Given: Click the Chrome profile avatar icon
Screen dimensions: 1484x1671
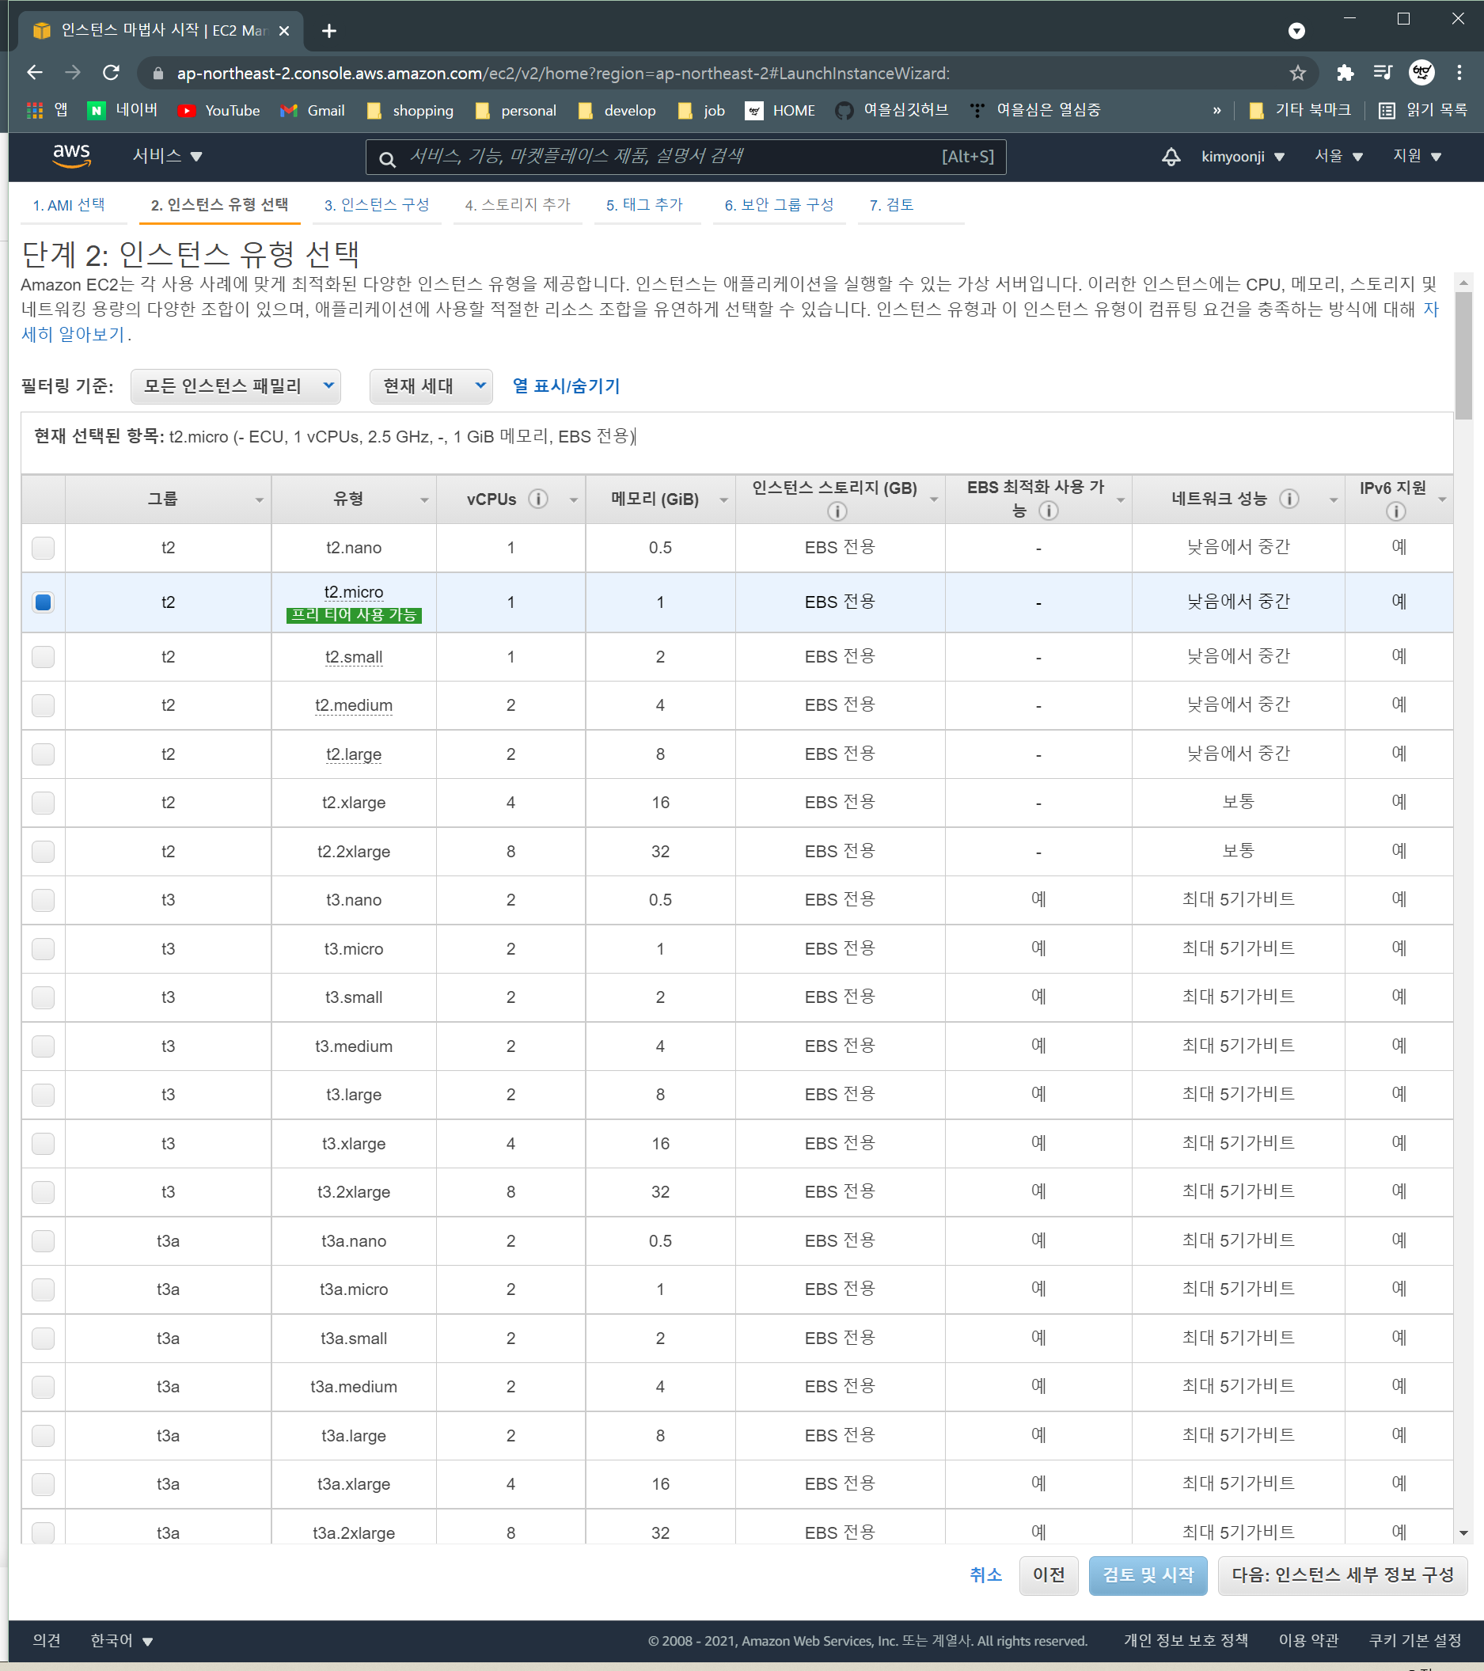Looking at the screenshot, I should point(1421,73).
